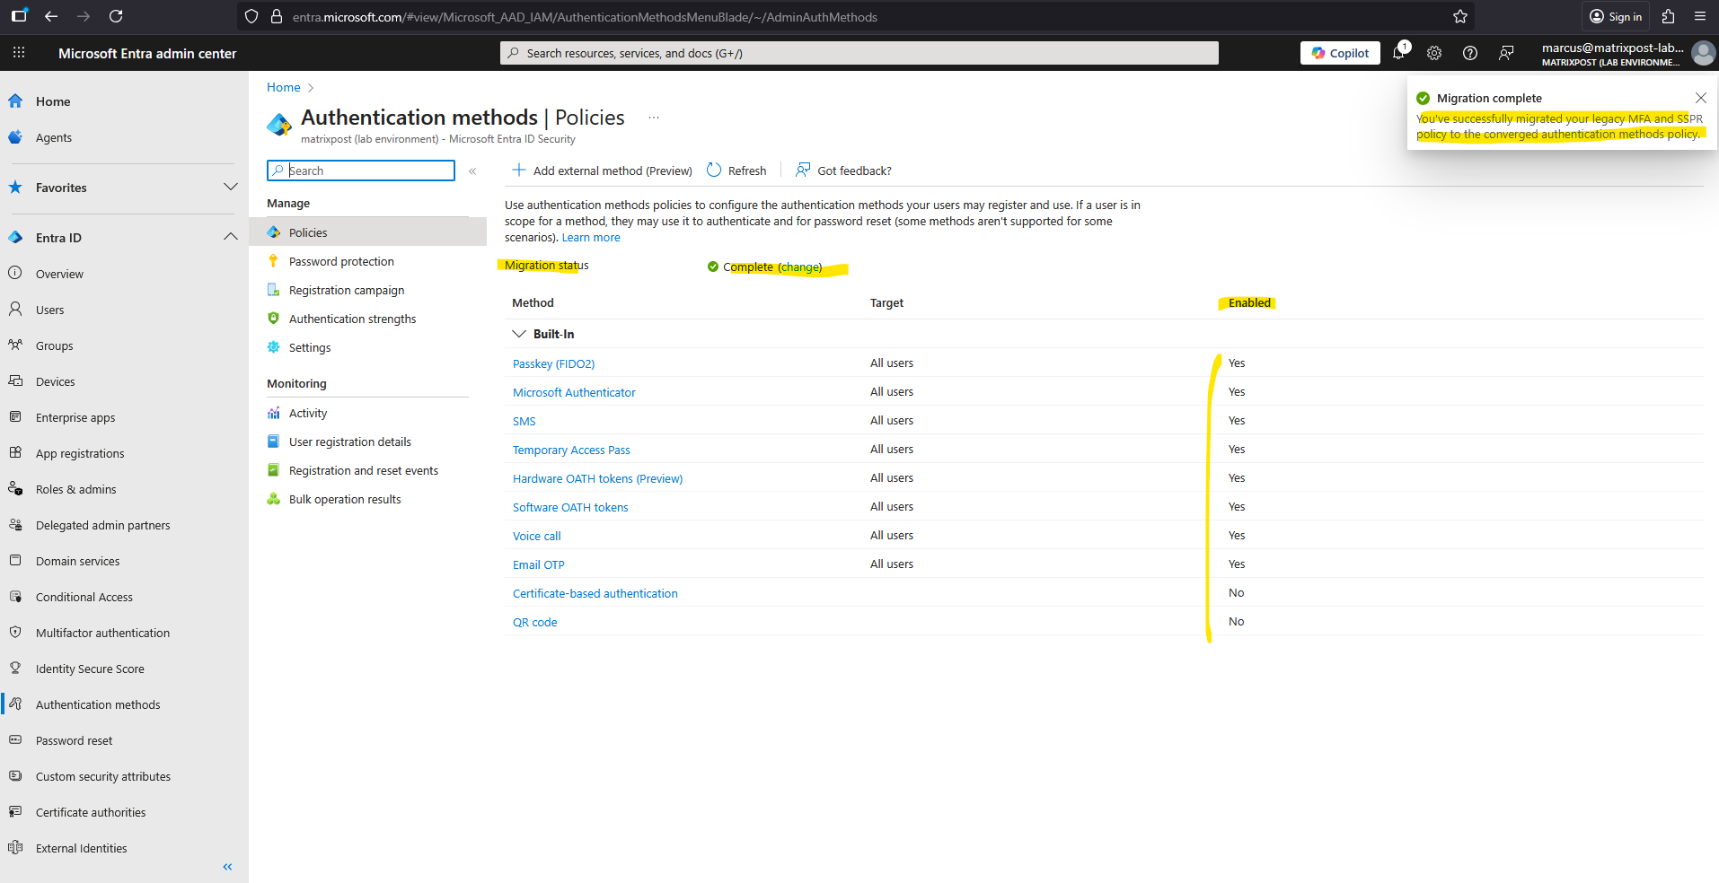1719x883 pixels.
Task: Click the Copilot button
Action: (x=1340, y=53)
